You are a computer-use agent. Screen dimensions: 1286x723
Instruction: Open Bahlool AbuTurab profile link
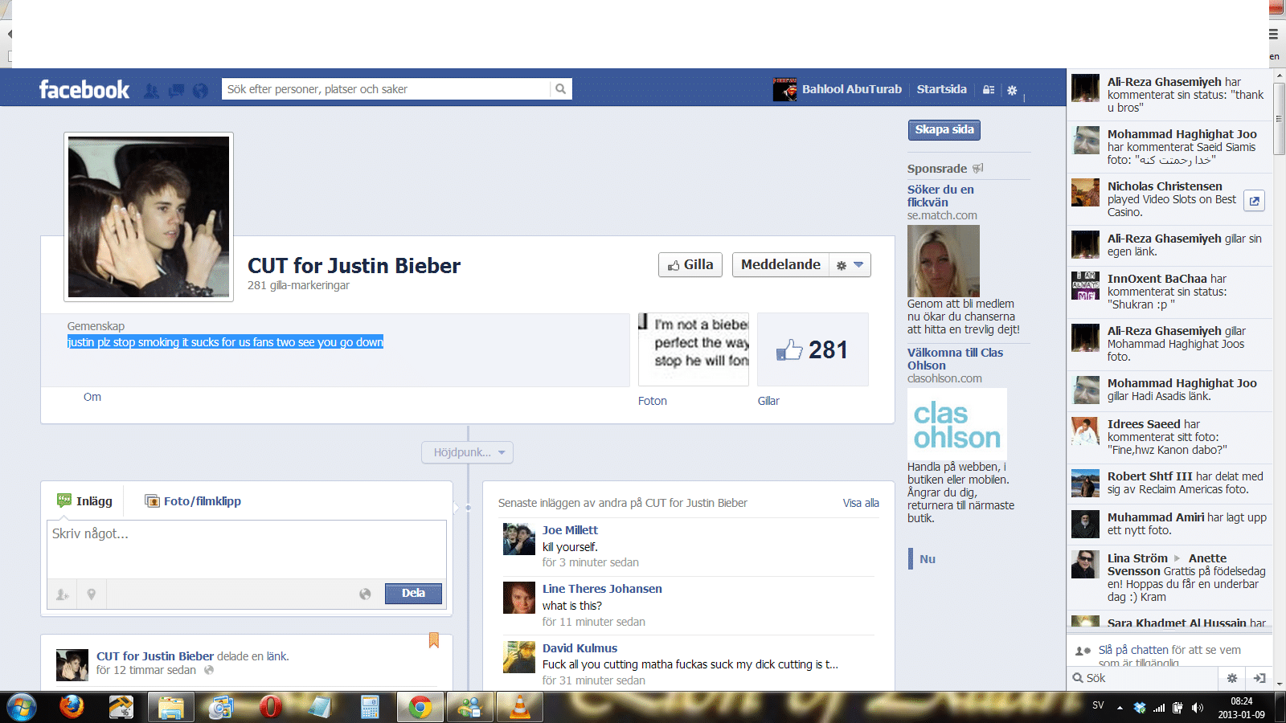(852, 89)
